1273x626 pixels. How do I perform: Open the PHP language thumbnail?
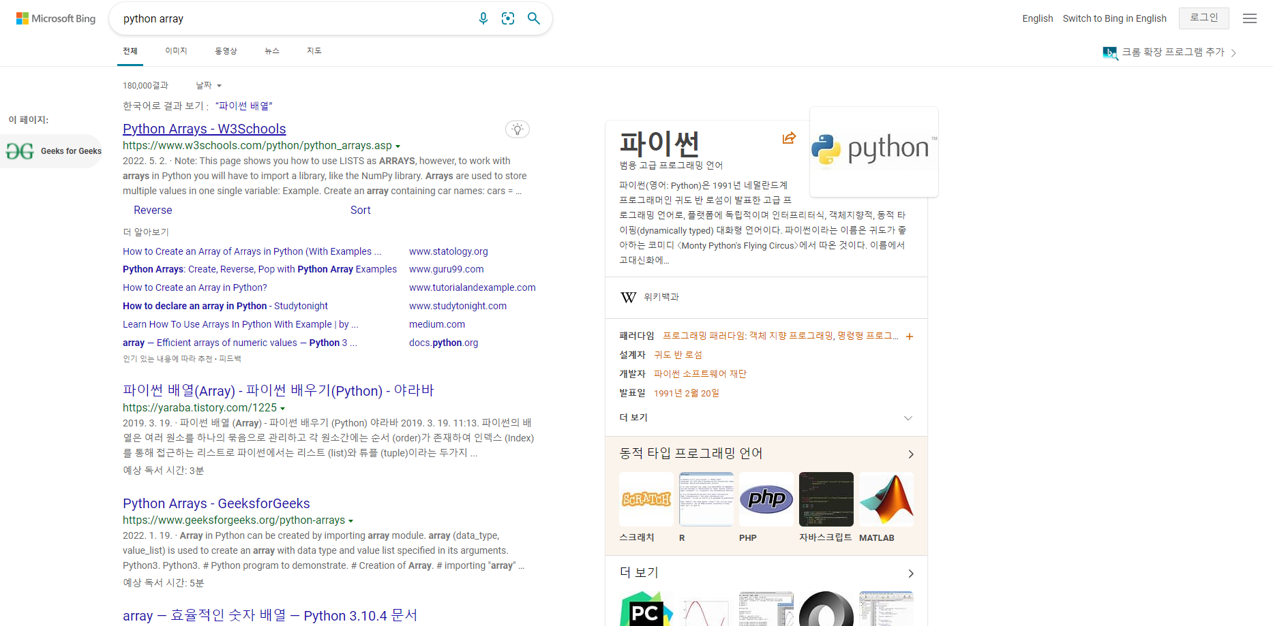766,499
